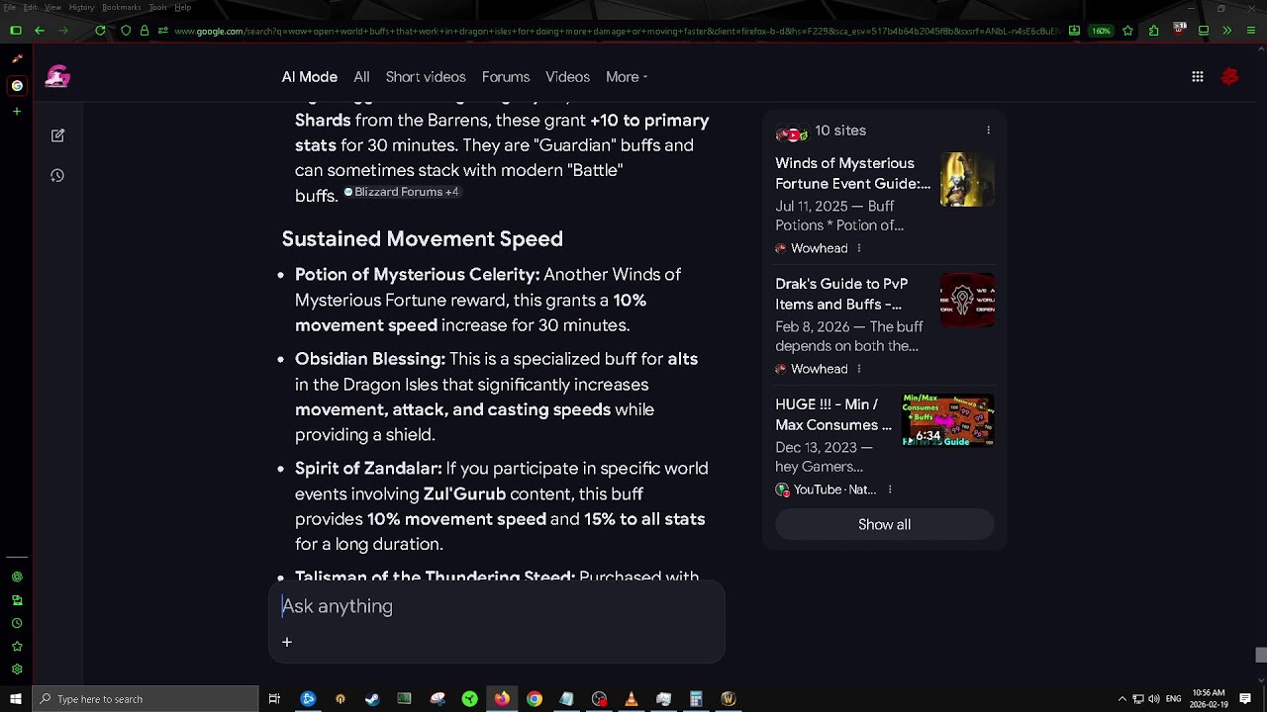Open the Blizzard Forums +4 source chip

401,192
